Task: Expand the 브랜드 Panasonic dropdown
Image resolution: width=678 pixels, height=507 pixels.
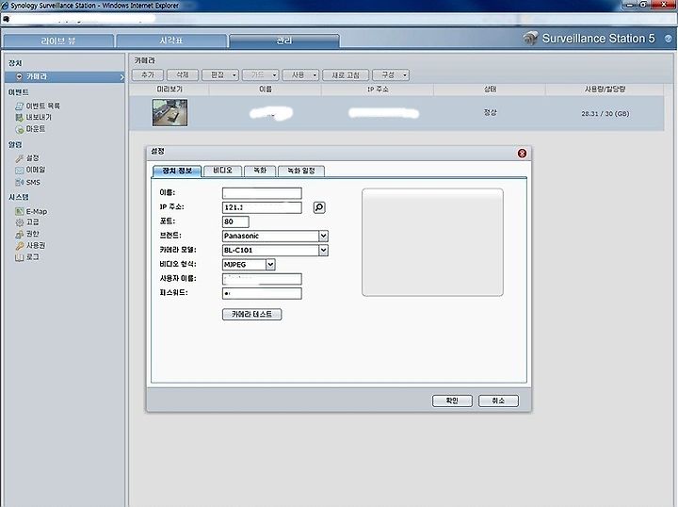Action: point(323,236)
